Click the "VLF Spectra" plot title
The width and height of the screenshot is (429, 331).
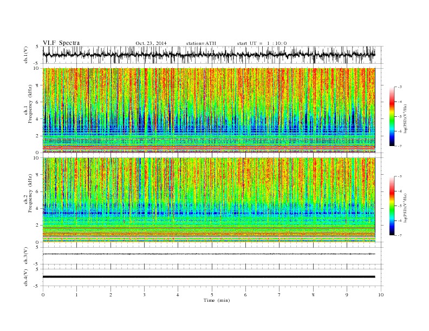tap(61, 43)
